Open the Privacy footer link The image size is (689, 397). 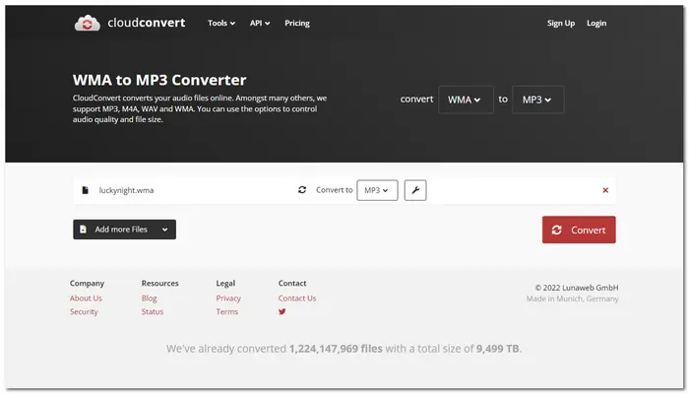click(x=228, y=298)
